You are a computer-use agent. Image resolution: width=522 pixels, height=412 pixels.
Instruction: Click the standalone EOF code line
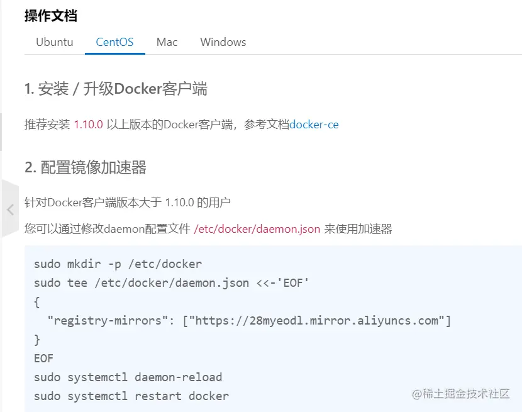coord(44,359)
